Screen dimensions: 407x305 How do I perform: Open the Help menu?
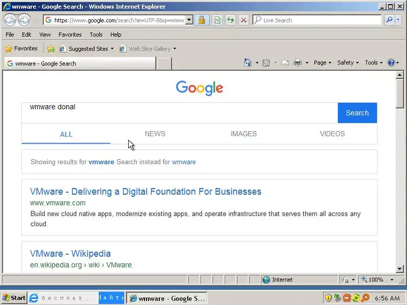116,35
